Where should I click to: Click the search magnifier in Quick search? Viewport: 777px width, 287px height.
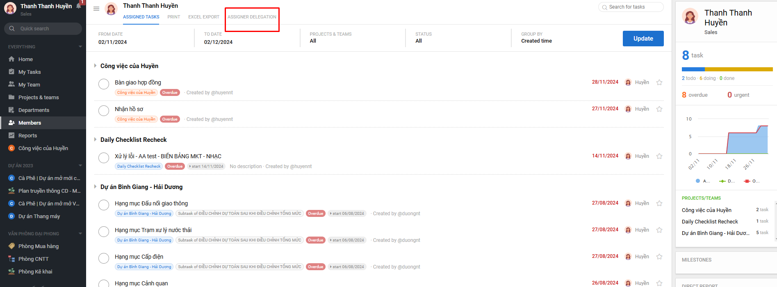click(x=12, y=29)
